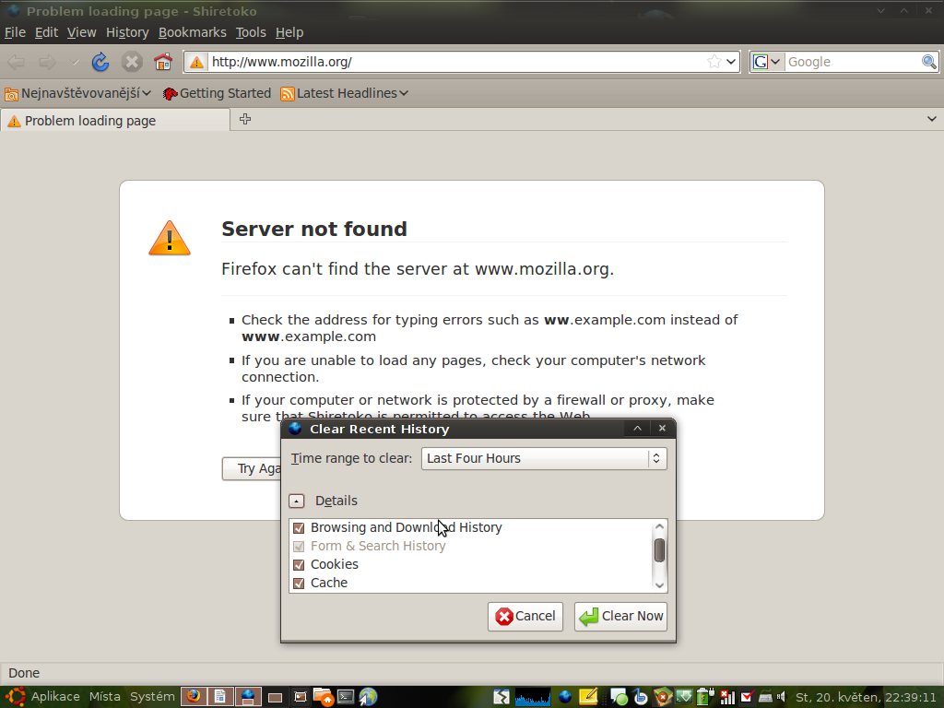This screenshot has height=708, width=944.
Task: Click the search magnifier icon
Action: click(x=929, y=62)
